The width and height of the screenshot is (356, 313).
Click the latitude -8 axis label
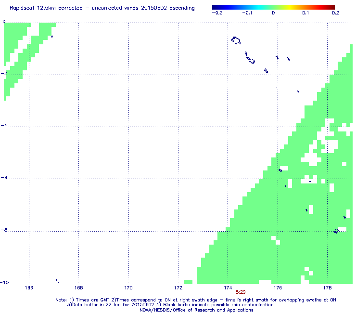pyautogui.click(x=4, y=230)
